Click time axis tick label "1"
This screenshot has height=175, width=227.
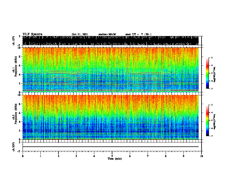tap(40, 156)
